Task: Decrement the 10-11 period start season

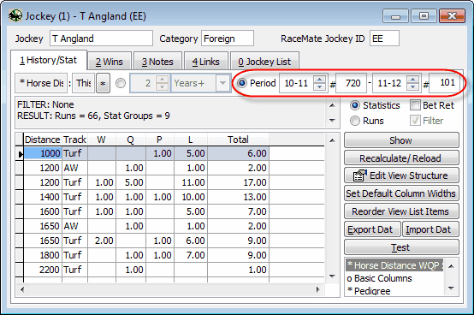Action: 319,87
